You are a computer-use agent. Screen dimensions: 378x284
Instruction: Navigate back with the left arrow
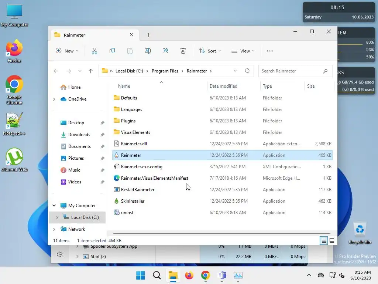[x=56, y=71]
